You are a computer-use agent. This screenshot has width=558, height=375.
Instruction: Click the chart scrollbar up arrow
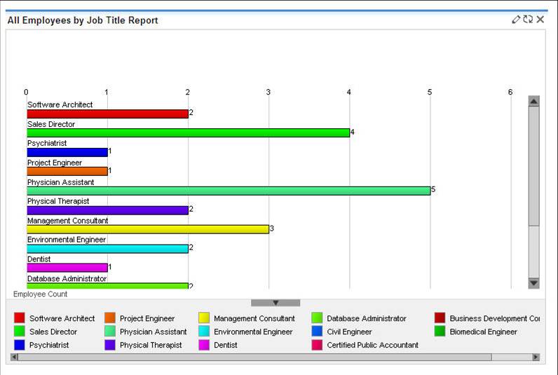click(533, 102)
